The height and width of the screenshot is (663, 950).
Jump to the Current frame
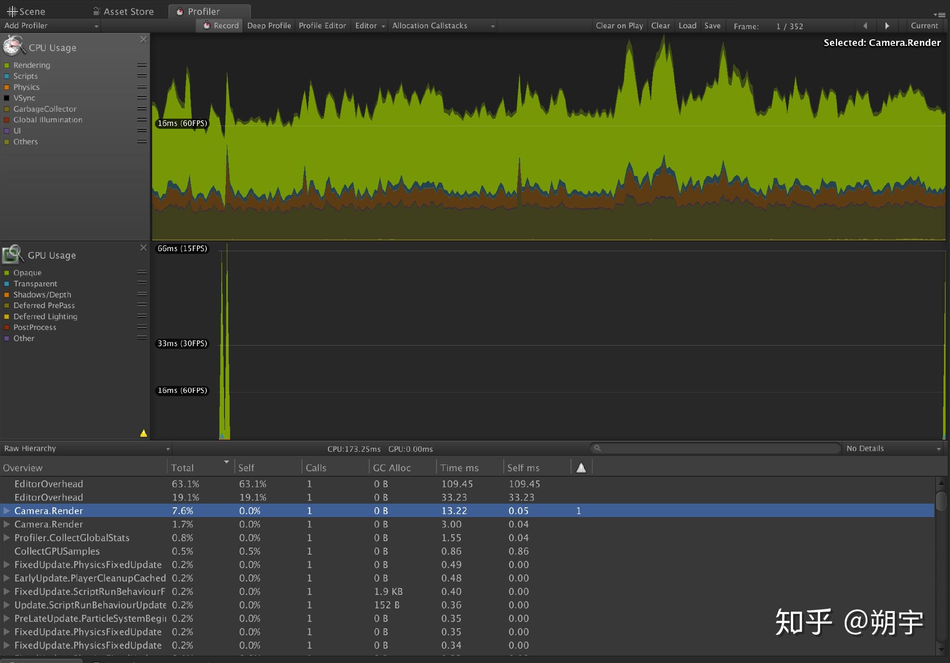[924, 26]
